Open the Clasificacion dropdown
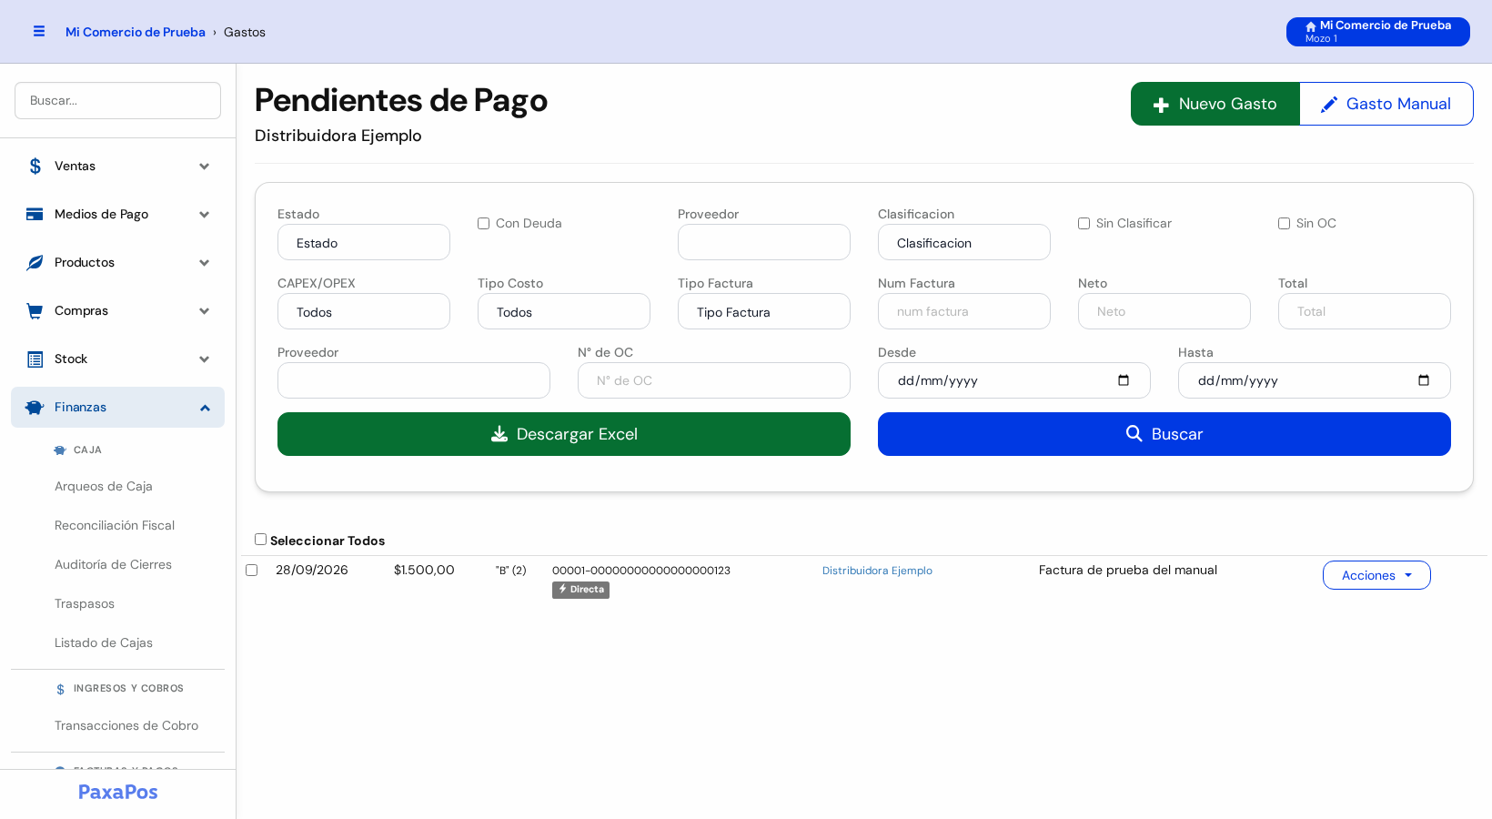The width and height of the screenshot is (1492, 819). tap(964, 242)
